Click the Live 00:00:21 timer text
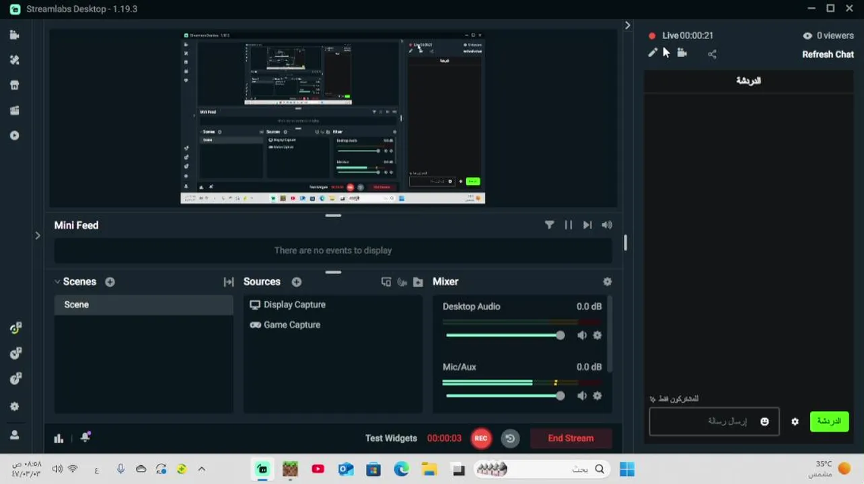 688,36
